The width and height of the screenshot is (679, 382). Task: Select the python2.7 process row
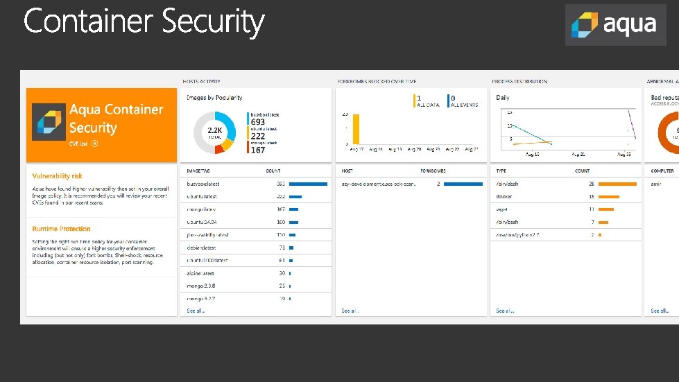565,235
